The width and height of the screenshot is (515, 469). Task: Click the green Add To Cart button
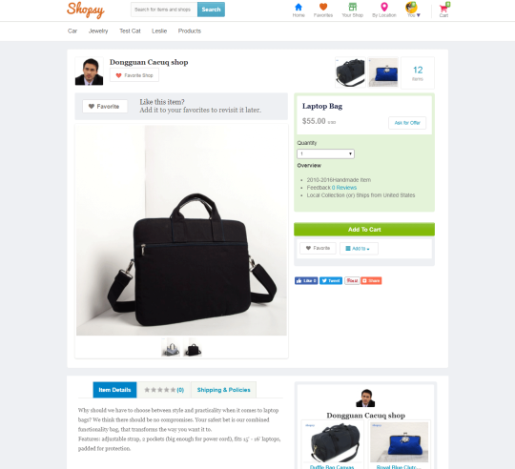[364, 230]
